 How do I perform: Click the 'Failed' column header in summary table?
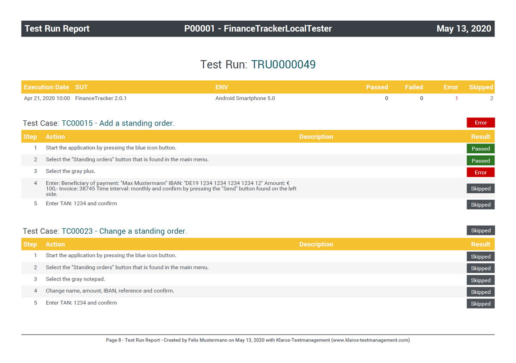(414, 87)
